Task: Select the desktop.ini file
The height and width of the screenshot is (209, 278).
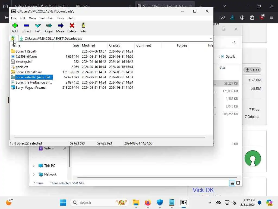Action: (23, 62)
